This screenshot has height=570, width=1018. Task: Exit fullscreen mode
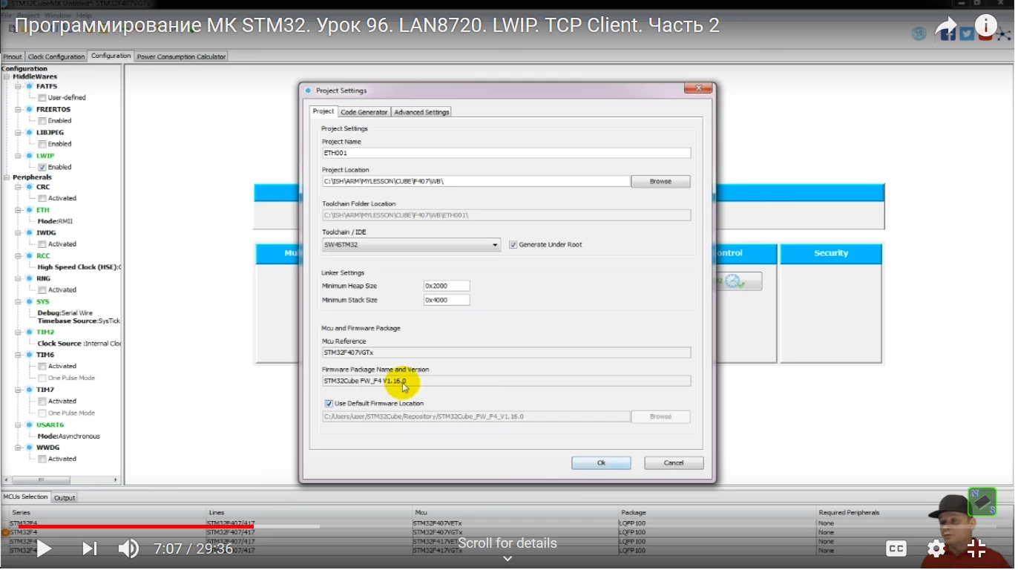976,549
